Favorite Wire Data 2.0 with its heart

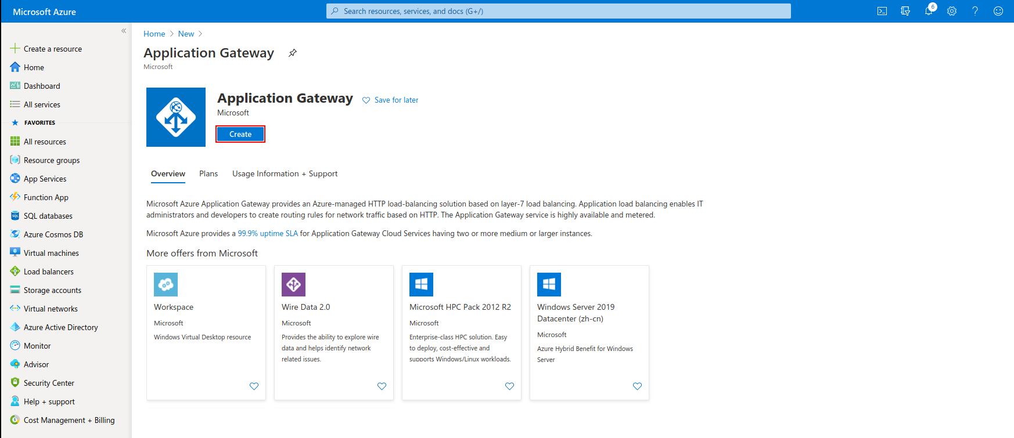382,386
